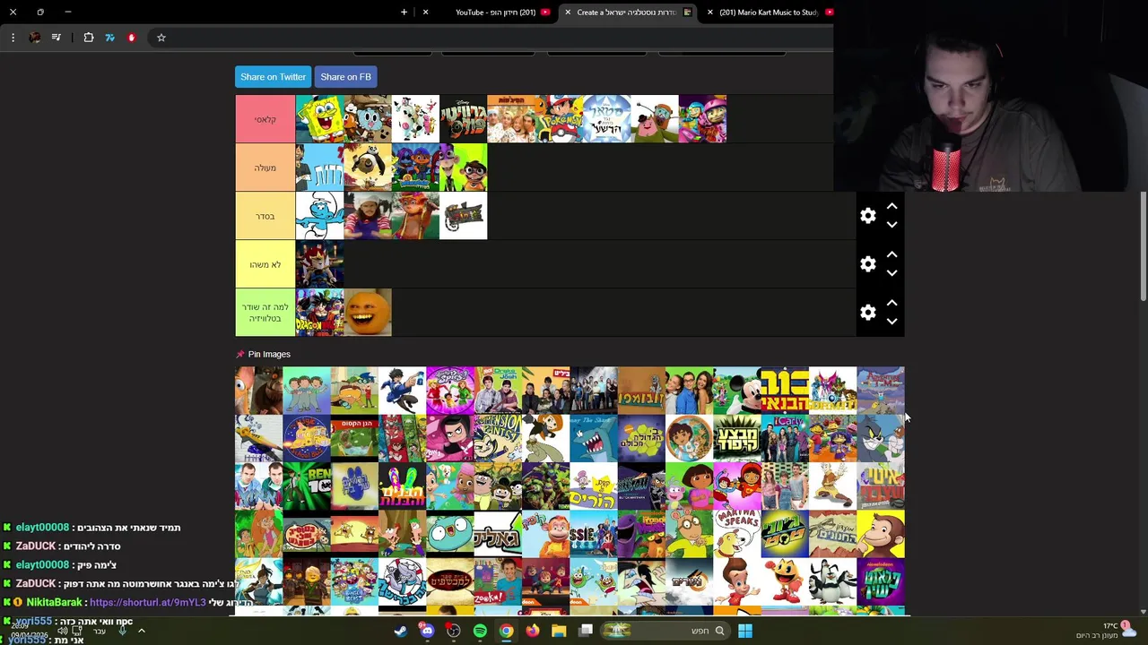Screen dimensions: 1148x645
Task: Select the Tom and Jerry thumbnail
Action: click(881, 438)
